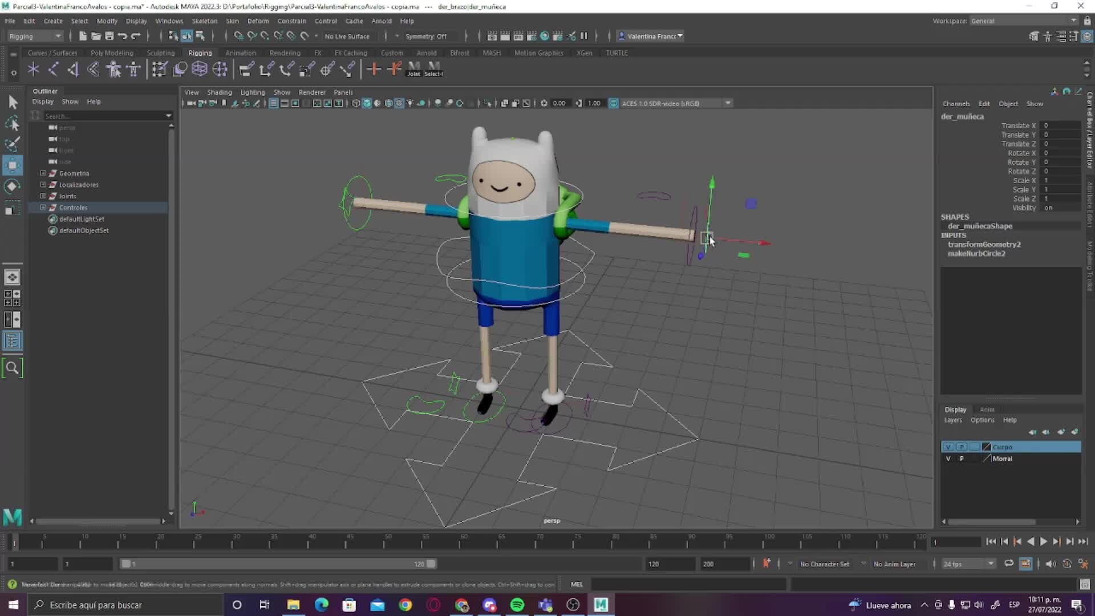Toggle visibility V for the Morral layer
1095x616 pixels.
click(x=948, y=458)
